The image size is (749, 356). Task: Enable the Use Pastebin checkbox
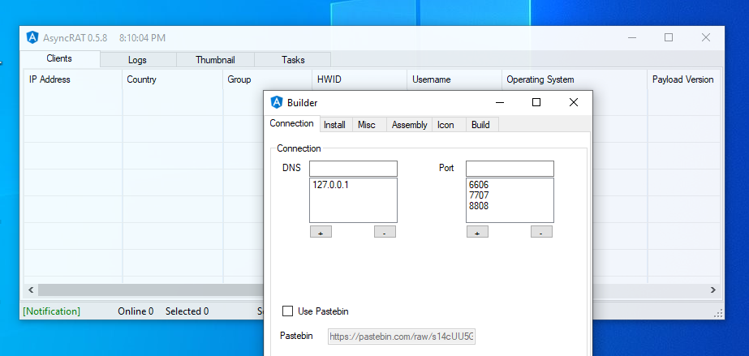click(x=287, y=311)
